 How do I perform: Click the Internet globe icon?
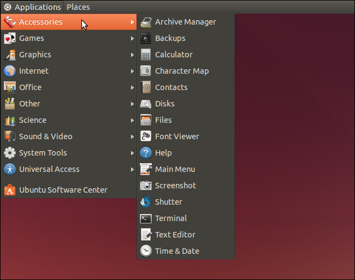point(10,71)
